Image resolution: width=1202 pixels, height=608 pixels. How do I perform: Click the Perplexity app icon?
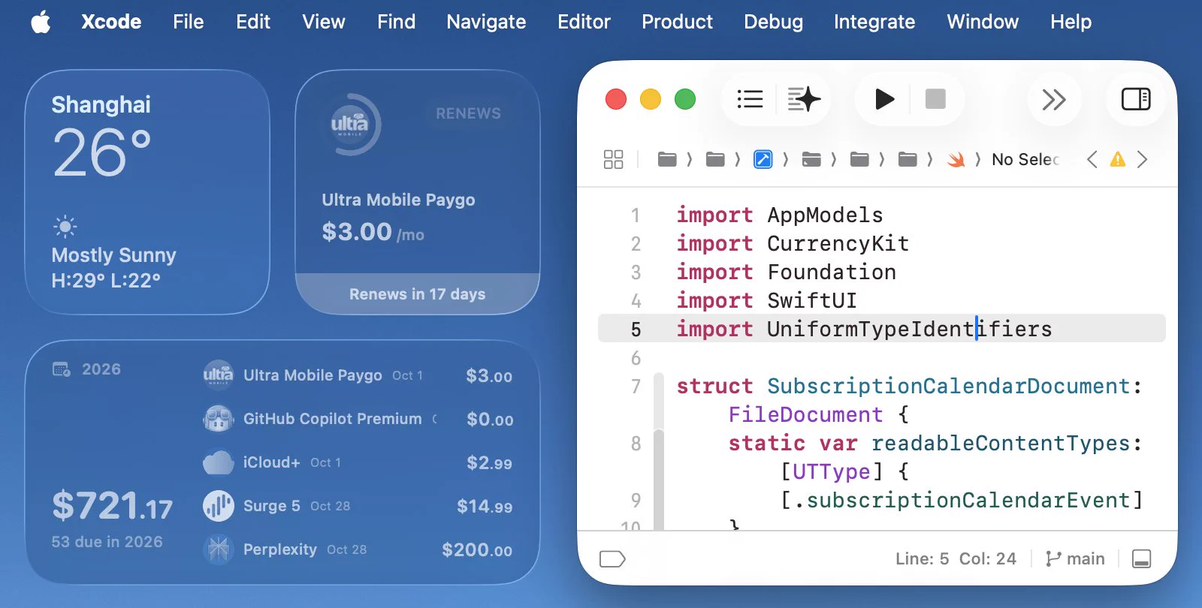click(218, 549)
